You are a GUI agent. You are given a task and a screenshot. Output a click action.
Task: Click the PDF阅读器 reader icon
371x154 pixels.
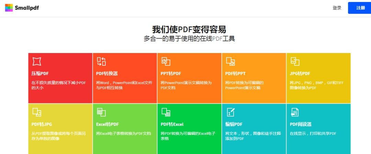pos(295,112)
